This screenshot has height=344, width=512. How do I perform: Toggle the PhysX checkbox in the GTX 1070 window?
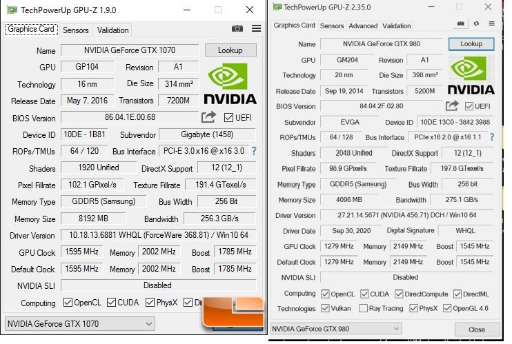[150, 302]
